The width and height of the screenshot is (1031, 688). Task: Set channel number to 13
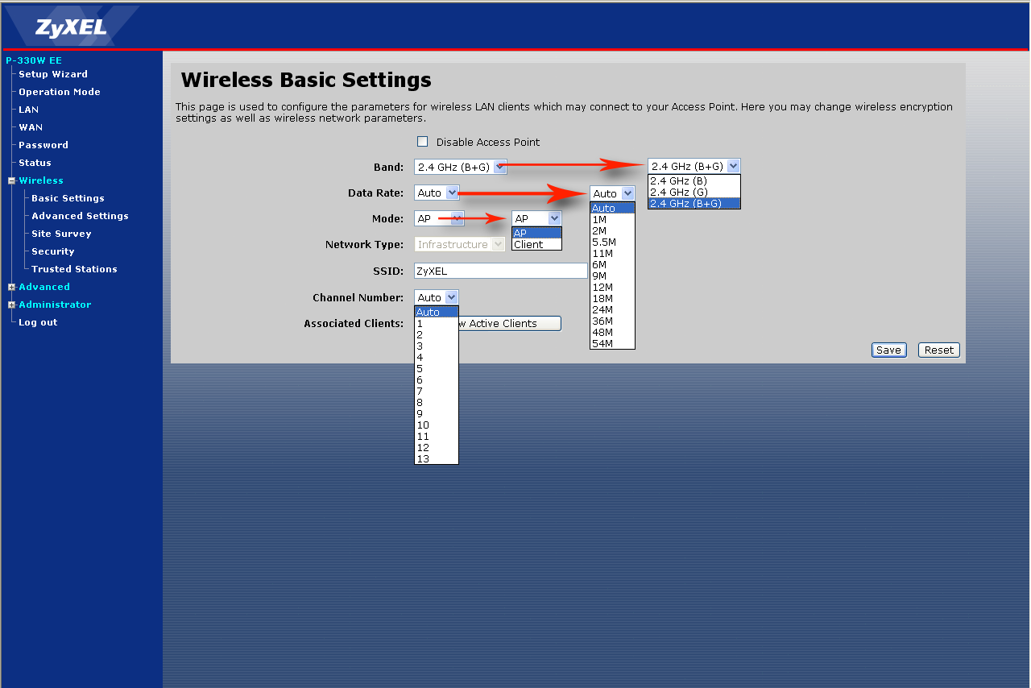click(x=437, y=458)
